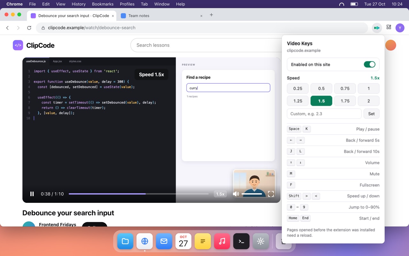This screenshot has height=256, width=409.
Task: Choose the 1.25 speed preset
Action: (x=298, y=101)
